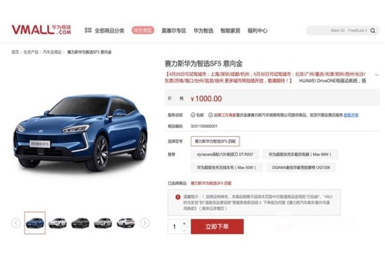Increase quantity with the plus stepper

[x=184, y=223]
